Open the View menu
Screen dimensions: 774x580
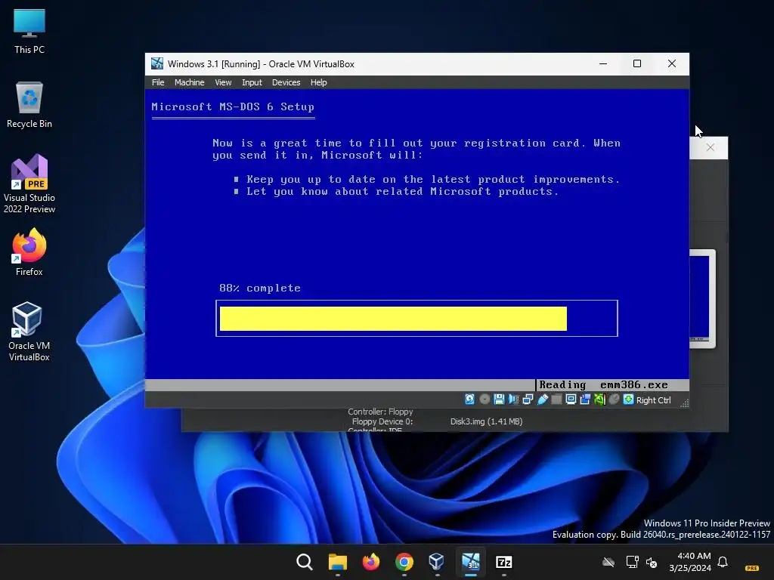pos(223,82)
